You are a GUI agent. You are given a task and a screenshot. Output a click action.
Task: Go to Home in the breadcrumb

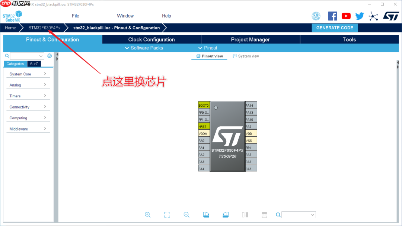tap(10, 28)
